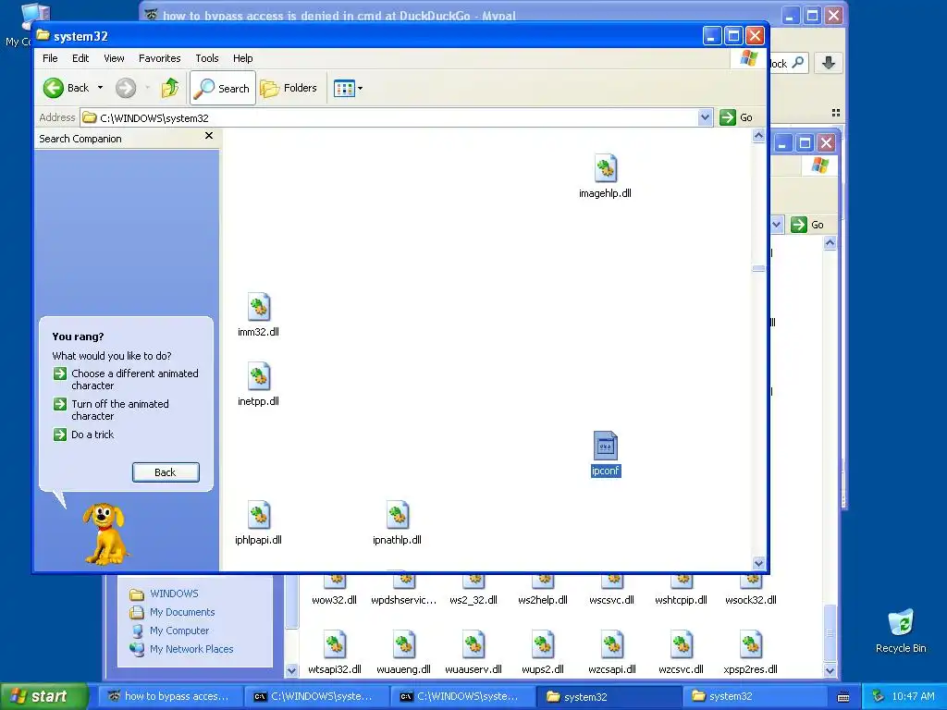Click the animated dog Rover character
Viewport: 947px width, 710px height.
click(105, 533)
